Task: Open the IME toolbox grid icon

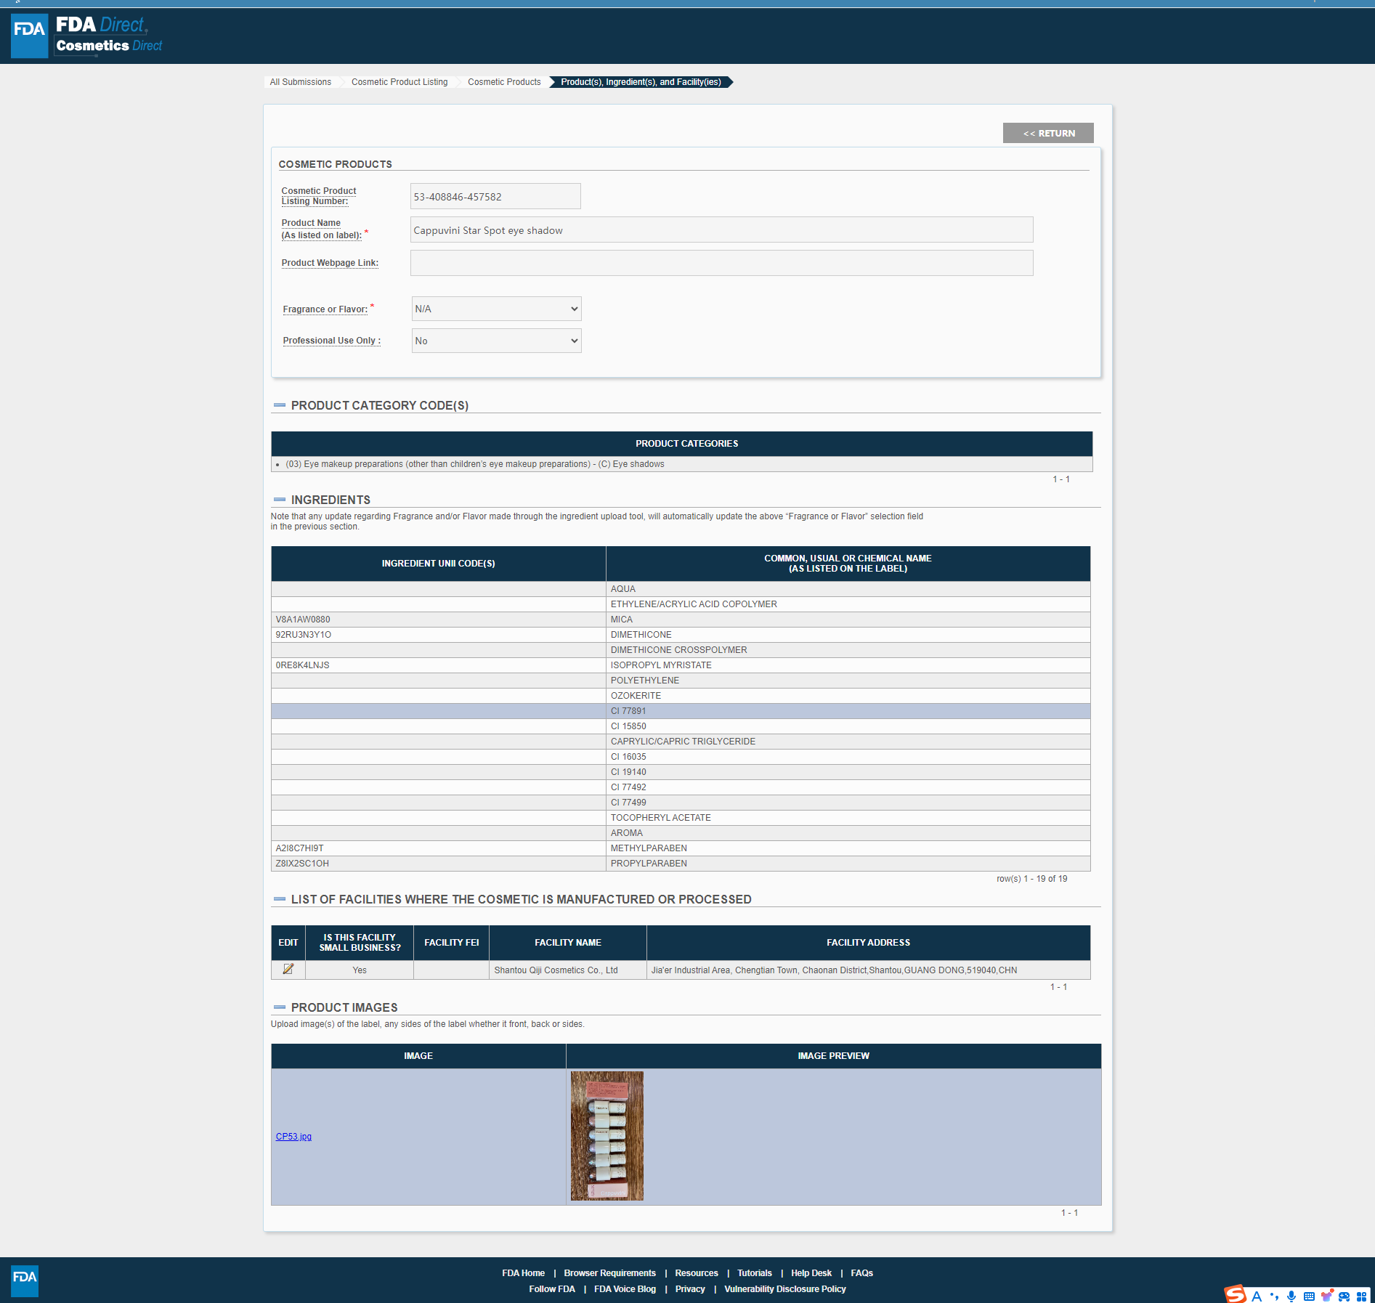Action: (1362, 1296)
